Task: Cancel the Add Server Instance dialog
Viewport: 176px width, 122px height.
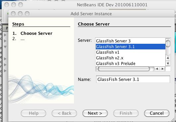Action: (x=157, y=113)
